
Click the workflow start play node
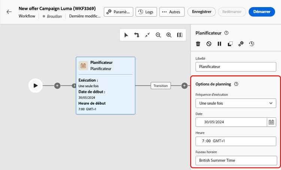36,86
